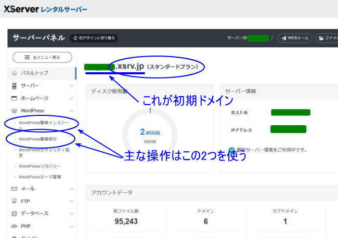The width and height of the screenshot is (338, 238).
Task: Click the XServer レンタルサーバー logo
Action: (x=45, y=9)
